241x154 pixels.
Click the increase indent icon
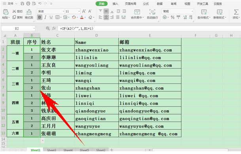(x=124, y=11)
